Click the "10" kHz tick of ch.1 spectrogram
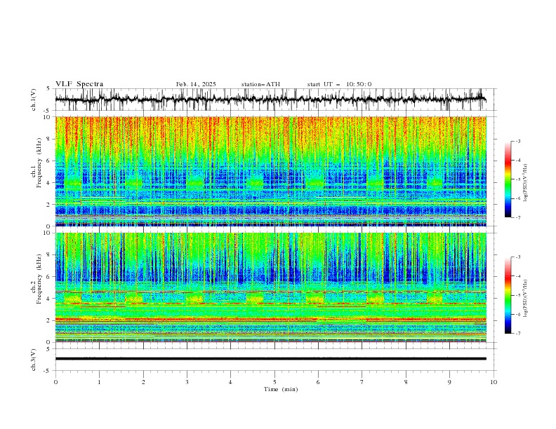This screenshot has height=429, width=556. click(x=48, y=117)
